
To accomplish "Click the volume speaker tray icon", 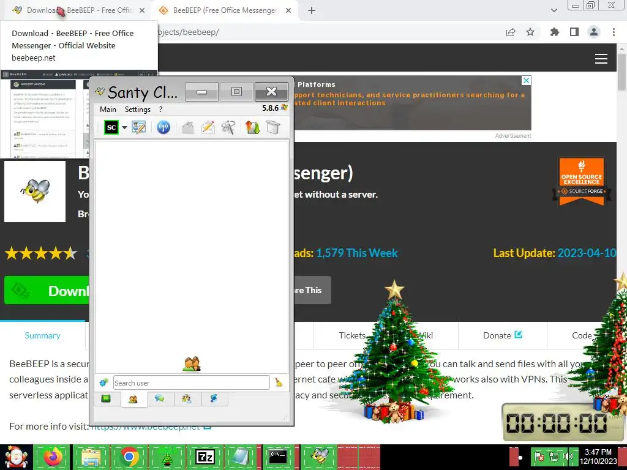I will click(568, 456).
